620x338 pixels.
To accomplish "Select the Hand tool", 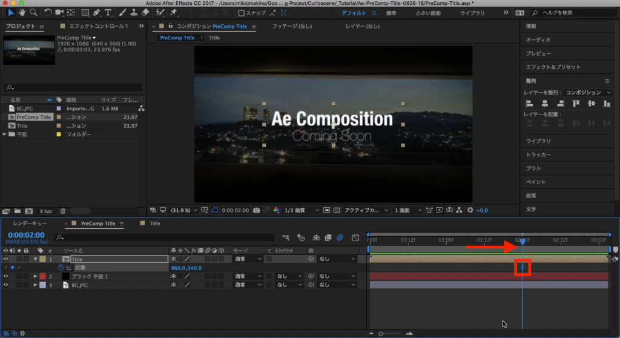I will [22, 12].
